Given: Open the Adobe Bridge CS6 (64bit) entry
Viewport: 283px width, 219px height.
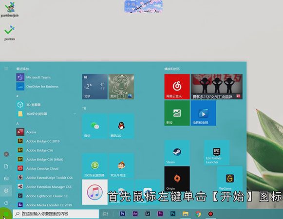Looking at the screenshot, I should pos(40,159).
